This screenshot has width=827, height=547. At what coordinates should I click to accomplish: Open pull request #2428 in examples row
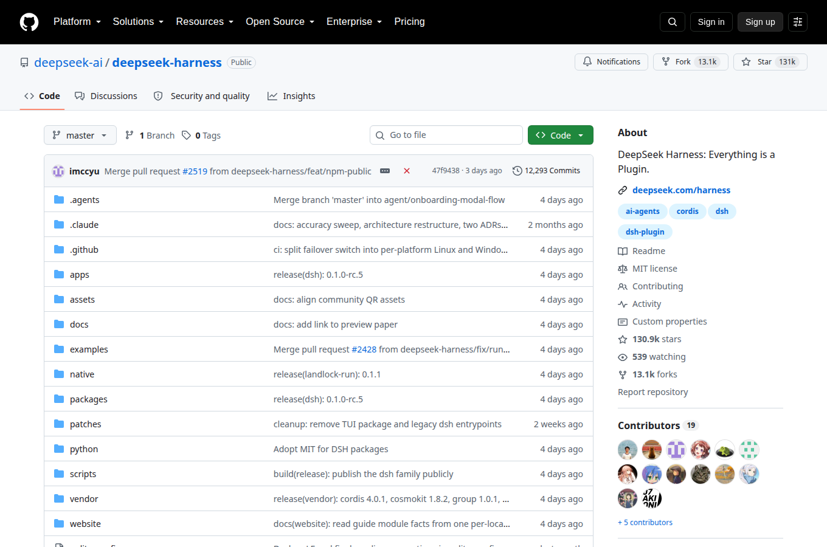pyautogui.click(x=364, y=349)
